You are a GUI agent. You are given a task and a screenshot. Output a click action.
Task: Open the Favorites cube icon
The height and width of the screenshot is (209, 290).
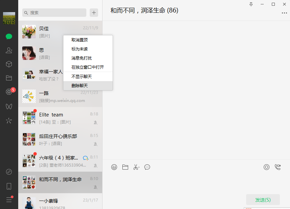point(9,64)
